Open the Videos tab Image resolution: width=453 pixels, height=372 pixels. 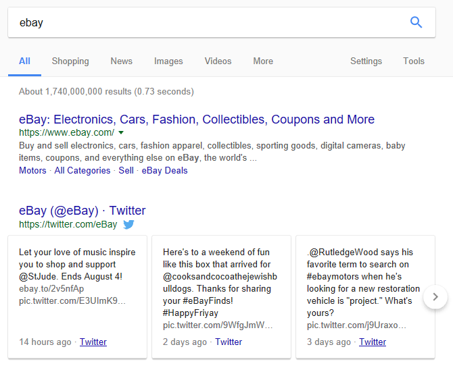(x=218, y=61)
